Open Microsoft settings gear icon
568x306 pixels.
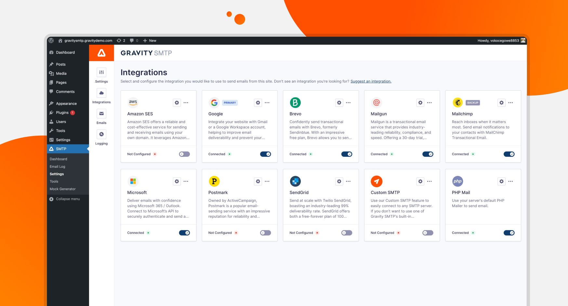click(177, 181)
